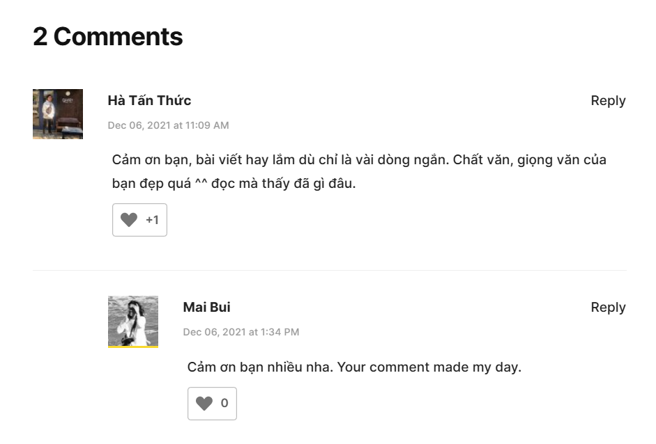Reply to Hà Tấn Thức's comment
Screen dimensions: 656x444
(x=608, y=100)
